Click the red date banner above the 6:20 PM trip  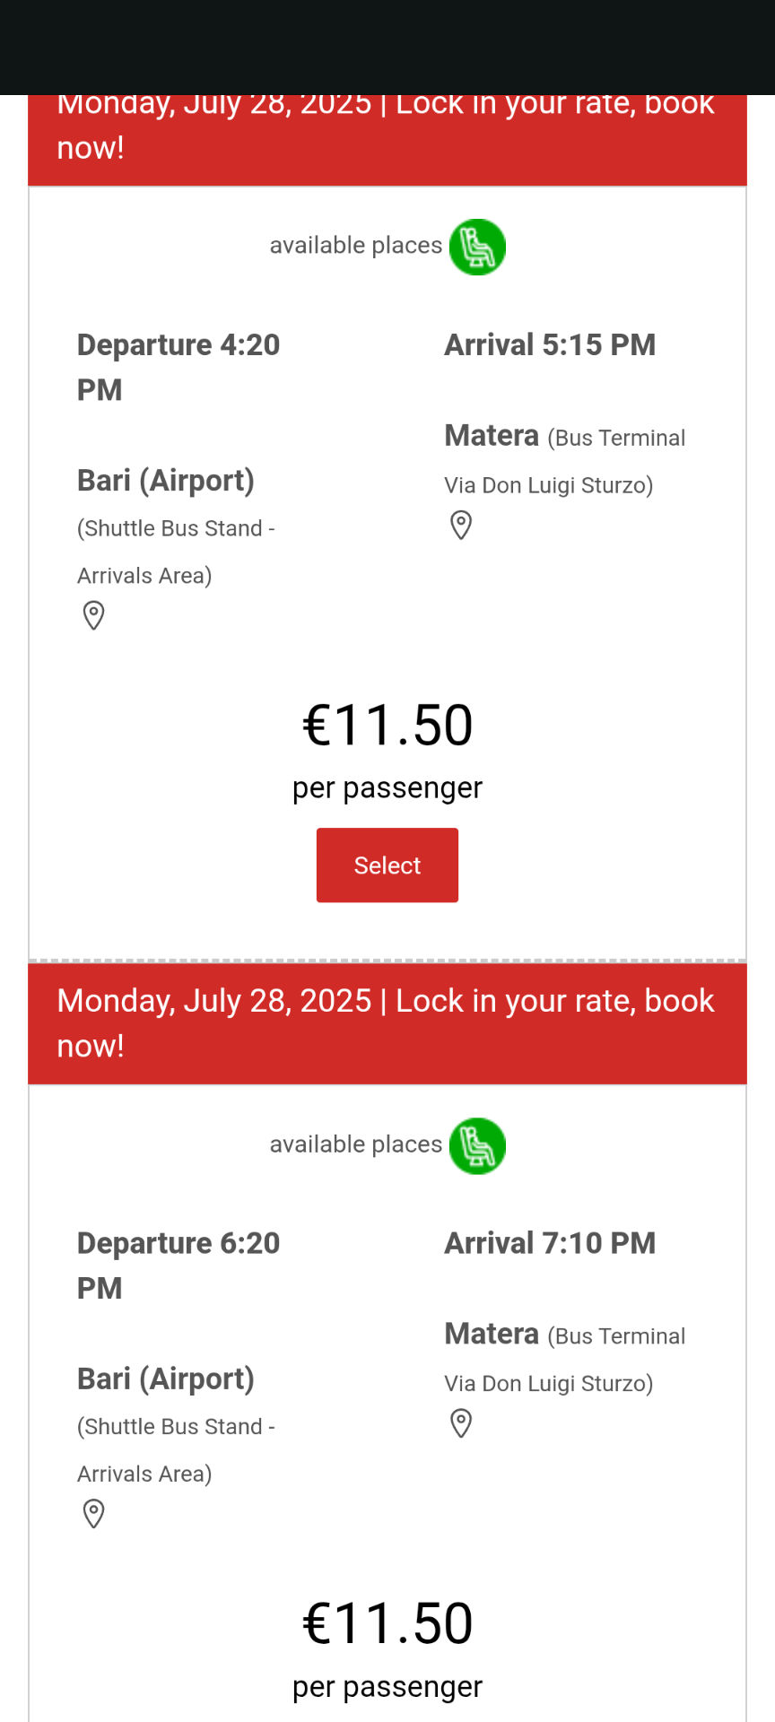[x=387, y=1023]
